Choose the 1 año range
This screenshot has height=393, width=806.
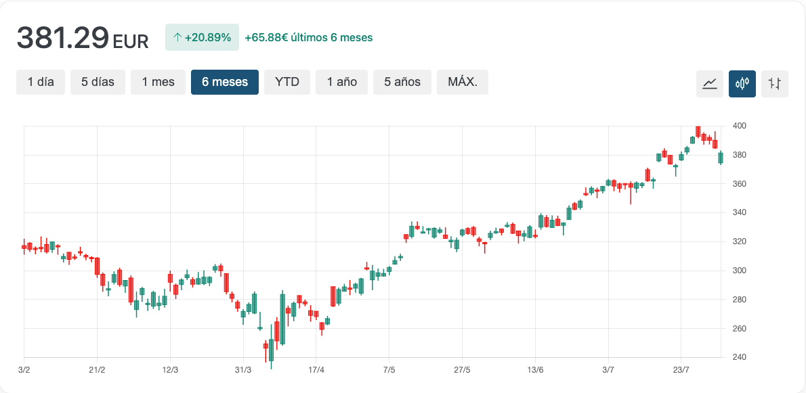click(x=341, y=82)
